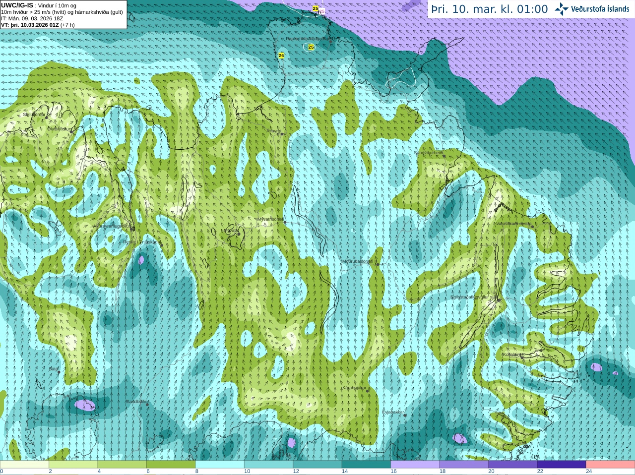The width and height of the screenshot is (635, 475).
Task: Click the Mývatn station label
Action: click(231, 231)
